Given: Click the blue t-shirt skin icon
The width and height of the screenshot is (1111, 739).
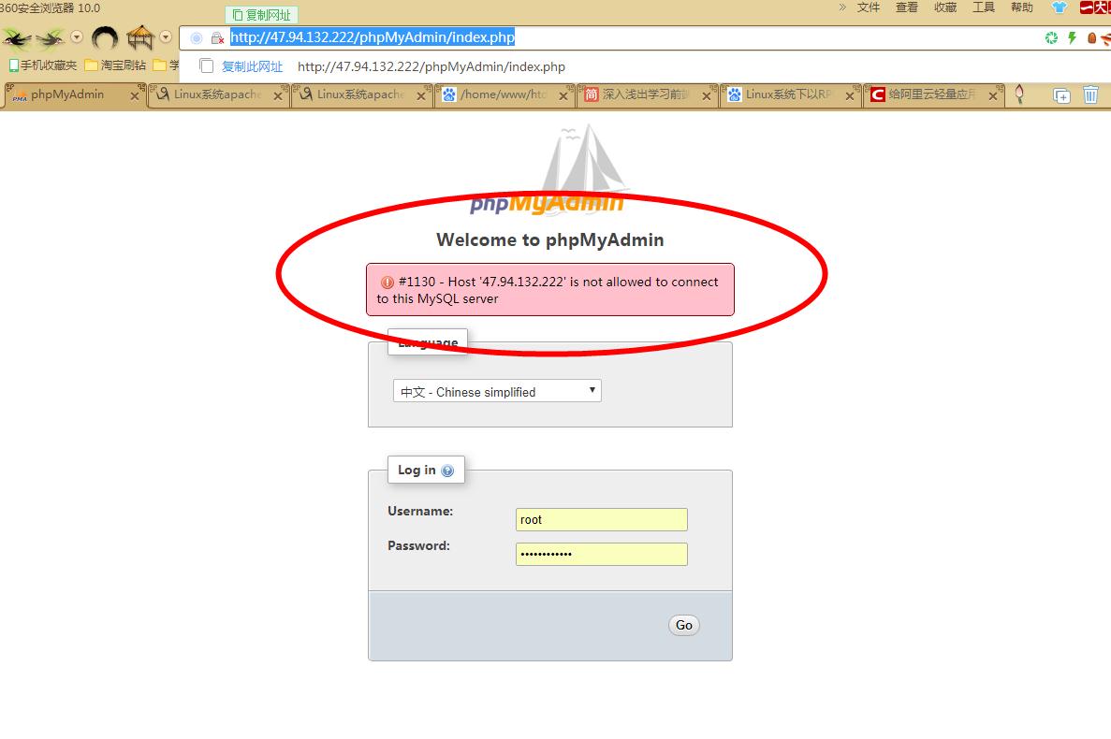Looking at the screenshot, I should tap(1060, 7).
